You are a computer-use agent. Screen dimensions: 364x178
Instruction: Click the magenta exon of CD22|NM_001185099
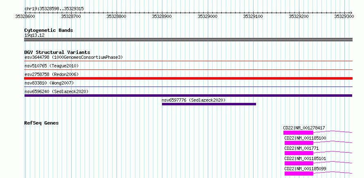click(x=299, y=174)
